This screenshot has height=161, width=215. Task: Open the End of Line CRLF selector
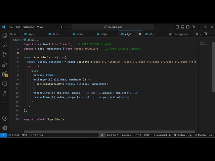pos(147,135)
